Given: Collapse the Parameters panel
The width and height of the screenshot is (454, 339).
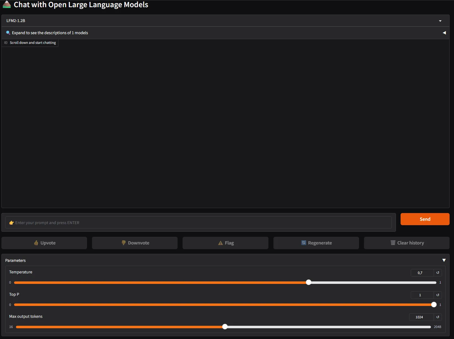Looking at the screenshot, I should coord(444,260).
